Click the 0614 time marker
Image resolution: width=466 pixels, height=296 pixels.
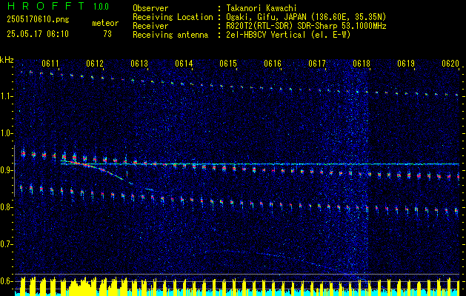184,64
